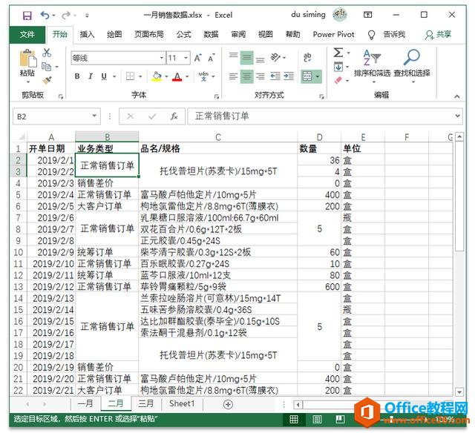The width and height of the screenshot is (475, 433).
Task: Toggle wrap text
Action: pos(307,57)
